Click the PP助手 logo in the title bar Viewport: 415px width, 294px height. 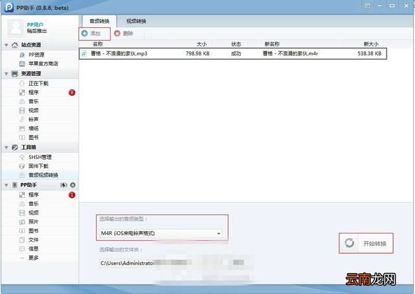[x=9, y=7]
